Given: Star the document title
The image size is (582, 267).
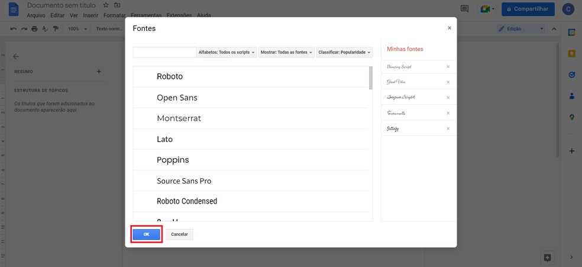Looking at the screenshot, I should tap(106, 5).
